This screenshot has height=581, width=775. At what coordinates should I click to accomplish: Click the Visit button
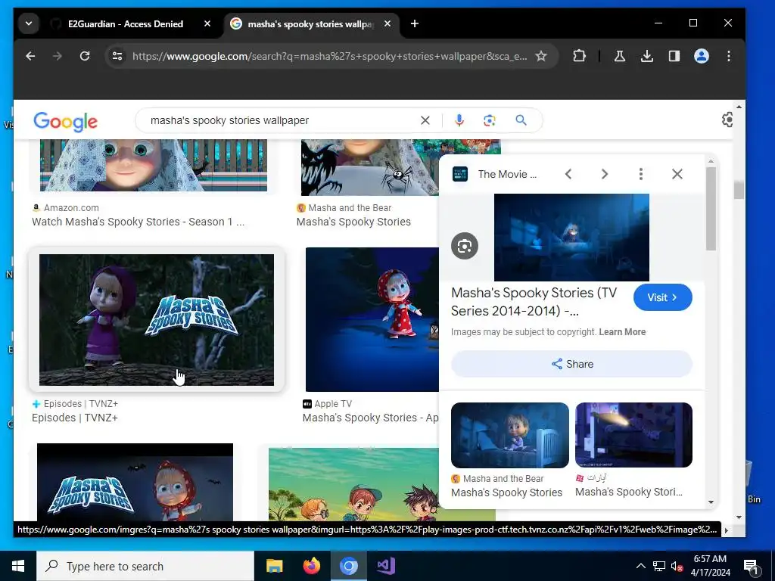[663, 297]
